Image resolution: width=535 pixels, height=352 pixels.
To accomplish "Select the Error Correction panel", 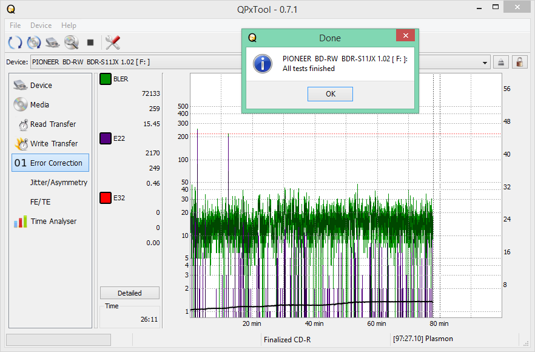I will click(x=50, y=163).
